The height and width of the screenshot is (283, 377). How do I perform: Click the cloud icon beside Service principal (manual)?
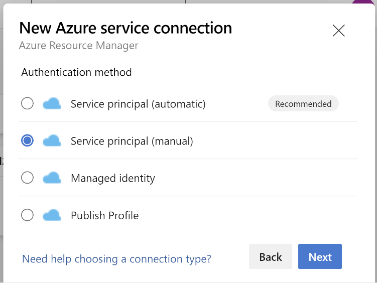click(x=52, y=140)
